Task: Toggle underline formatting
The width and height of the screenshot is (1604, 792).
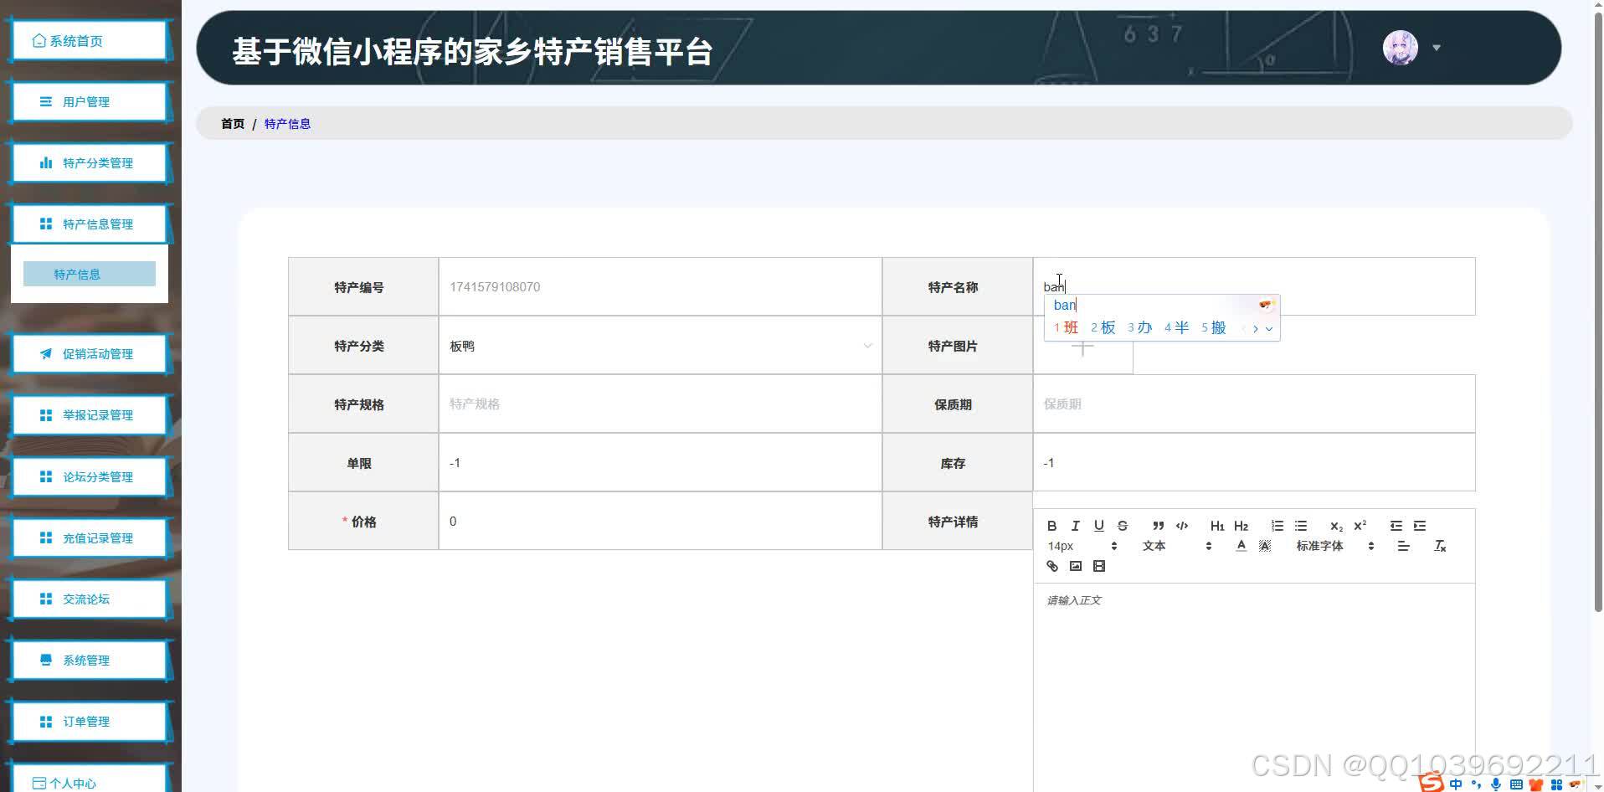Action: tap(1098, 526)
